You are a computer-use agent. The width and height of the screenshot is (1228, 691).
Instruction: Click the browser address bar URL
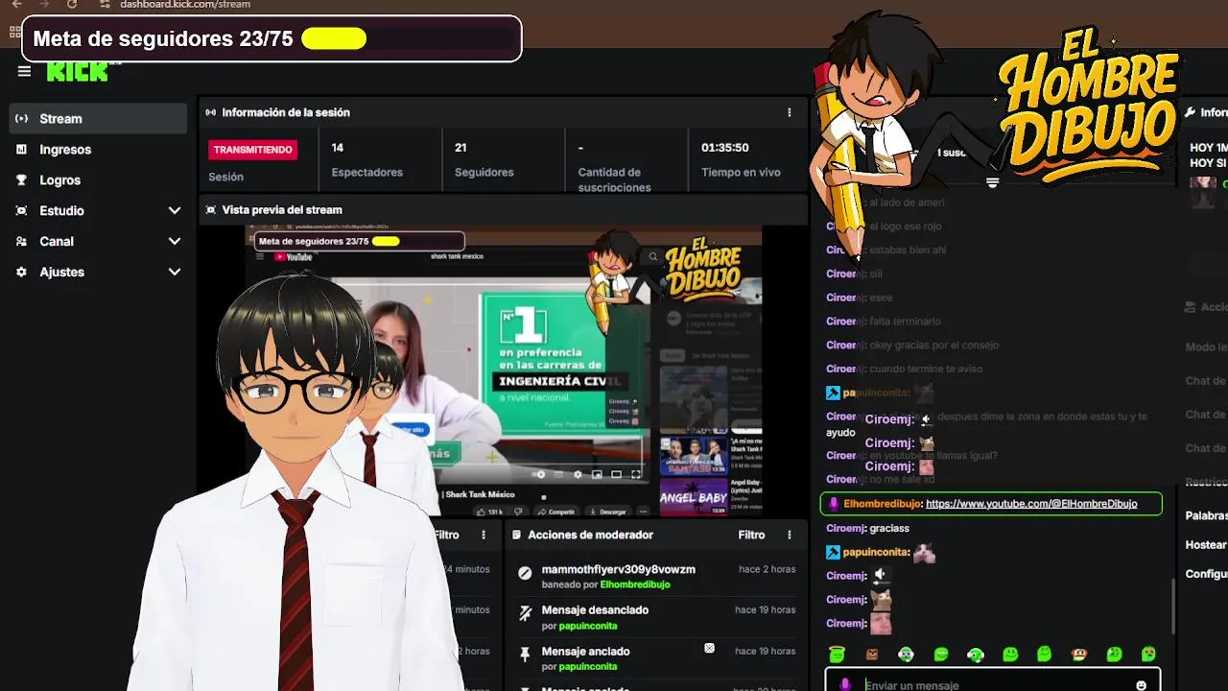pos(185,5)
